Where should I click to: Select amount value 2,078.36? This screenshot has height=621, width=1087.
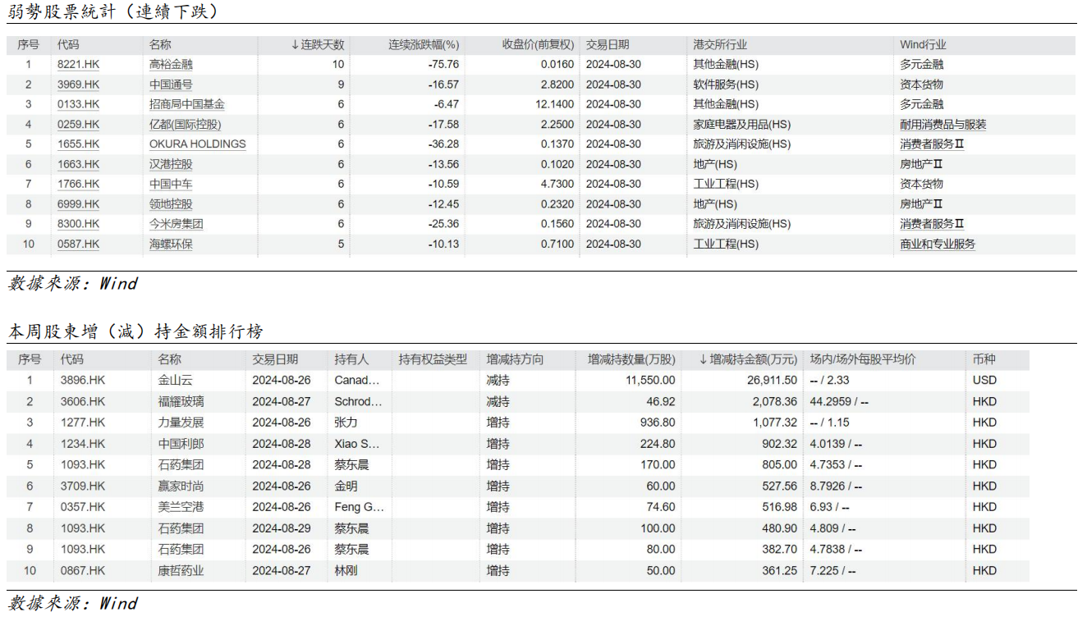click(775, 402)
